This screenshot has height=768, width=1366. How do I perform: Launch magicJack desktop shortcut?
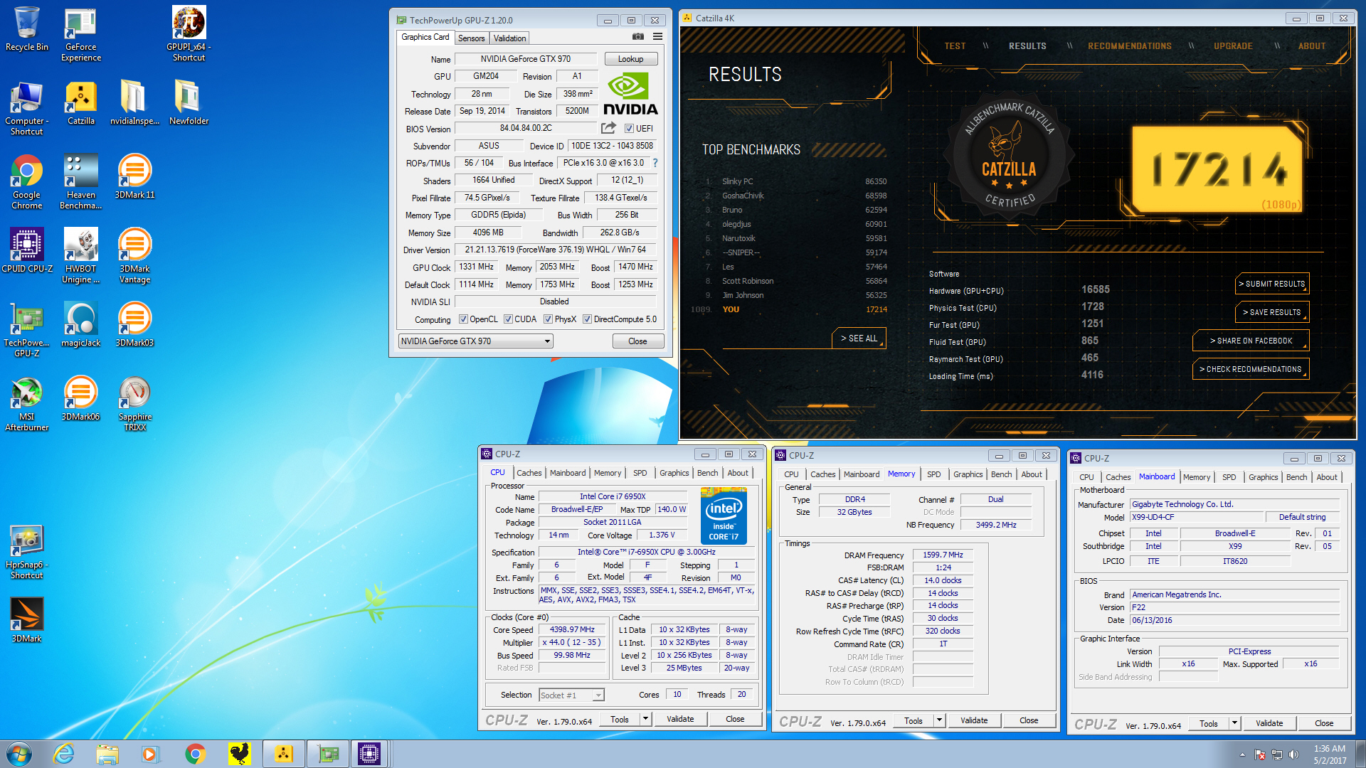[x=80, y=324]
